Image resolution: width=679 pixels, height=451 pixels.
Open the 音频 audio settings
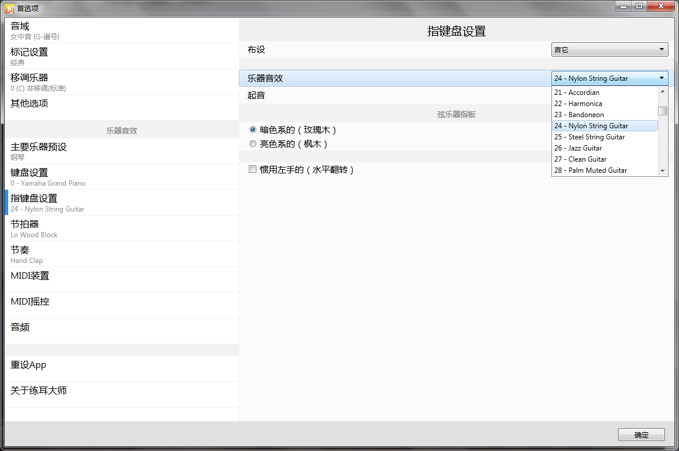tap(122, 332)
